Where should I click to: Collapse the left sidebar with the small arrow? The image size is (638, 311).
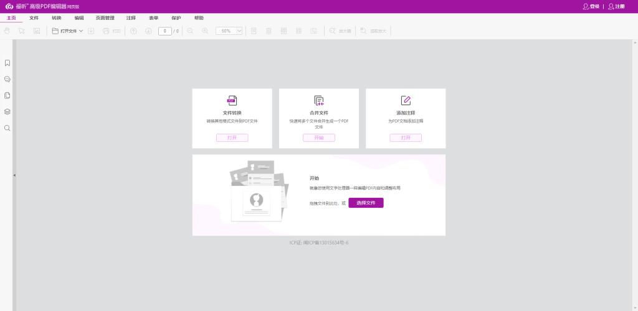[x=14, y=175]
